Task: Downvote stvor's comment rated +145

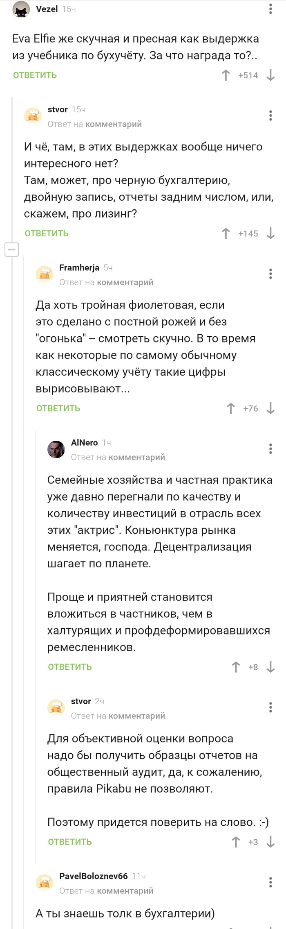Action: tap(270, 233)
